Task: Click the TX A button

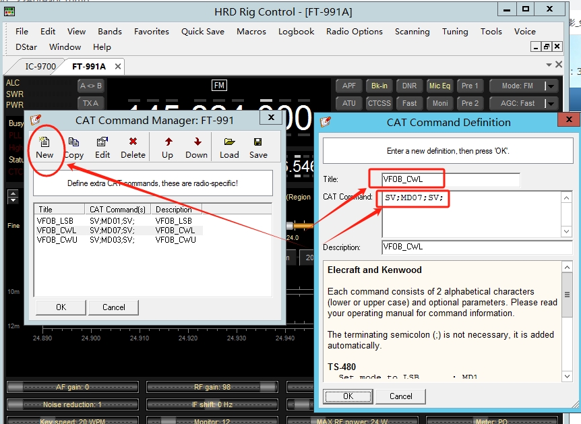Action: (x=91, y=103)
